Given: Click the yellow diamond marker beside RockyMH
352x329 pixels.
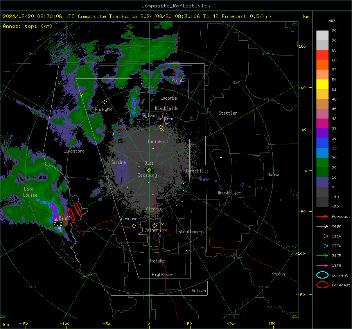Looking at the screenshot, I should [x=104, y=102].
